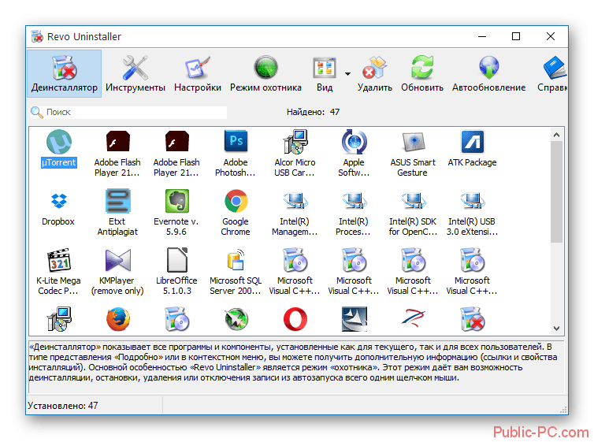
Task: Click the Revo Uninstaller title bar icon
Action: 37,36
